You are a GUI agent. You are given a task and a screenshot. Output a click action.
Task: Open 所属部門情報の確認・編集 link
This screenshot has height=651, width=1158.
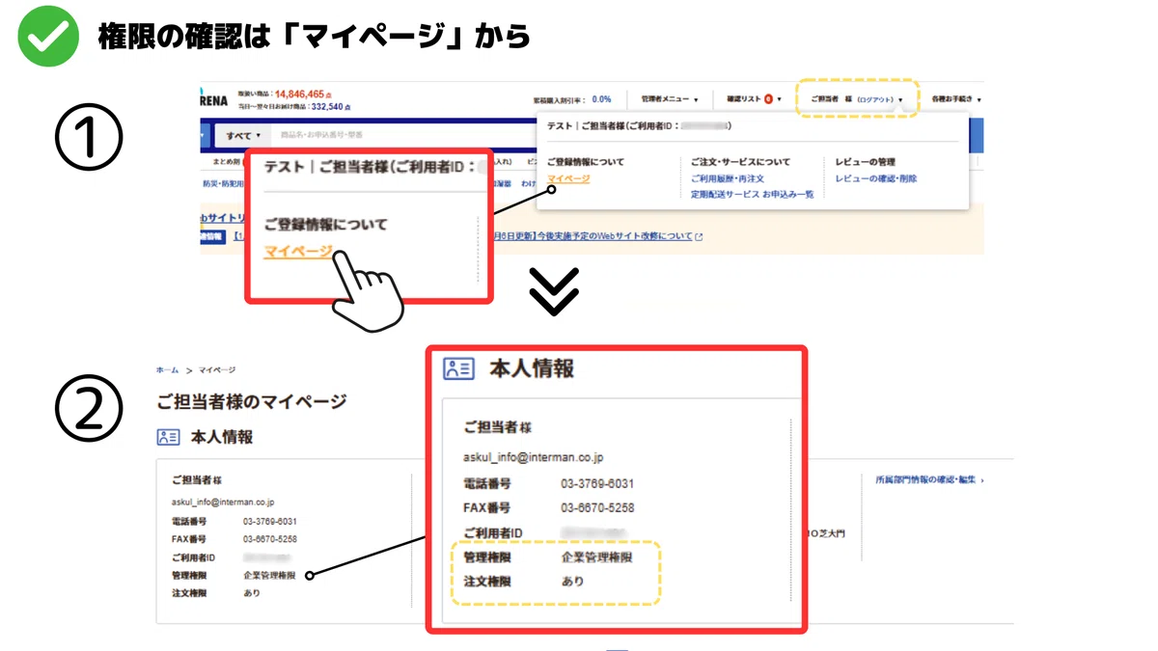point(926,479)
